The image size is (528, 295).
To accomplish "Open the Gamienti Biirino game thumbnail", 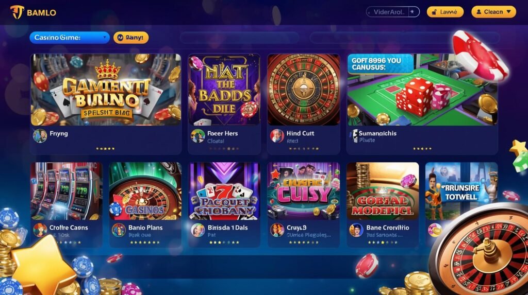I will pyautogui.click(x=106, y=90).
